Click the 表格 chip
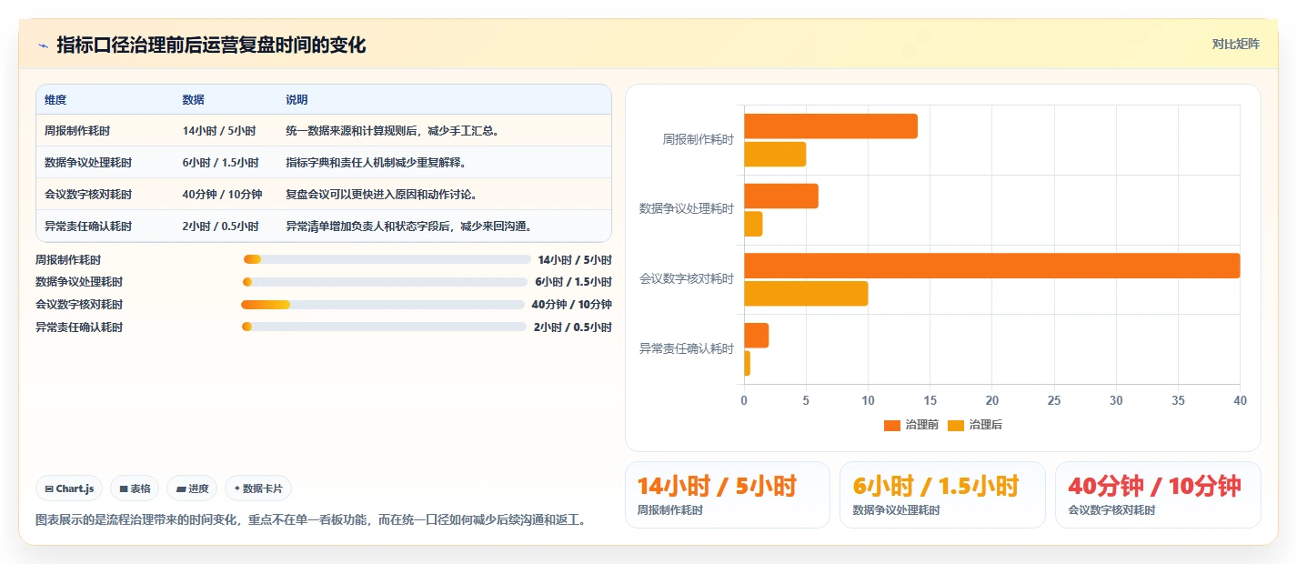1297x564 pixels. pyautogui.click(x=135, y=488)
